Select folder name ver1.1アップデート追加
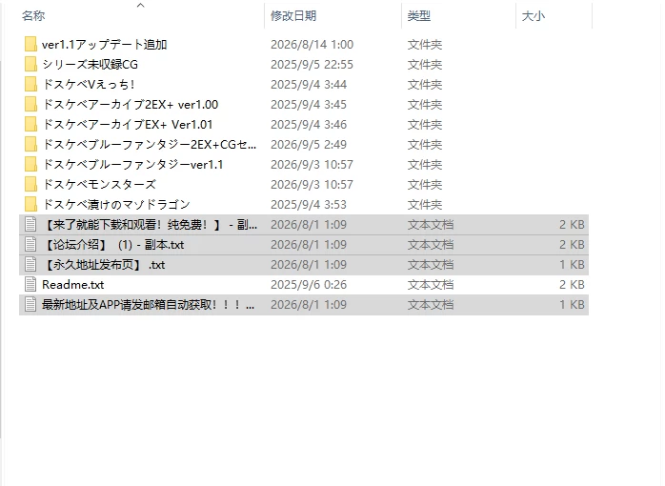This screenshot has width=665, height=486. click(x=105, y=44)
